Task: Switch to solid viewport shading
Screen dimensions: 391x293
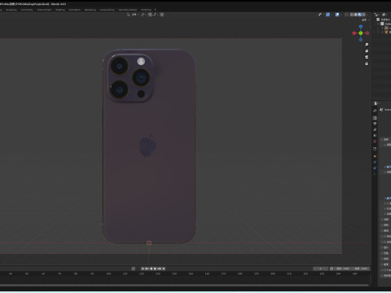Action: pyautogui.click(x=356, y=15)
